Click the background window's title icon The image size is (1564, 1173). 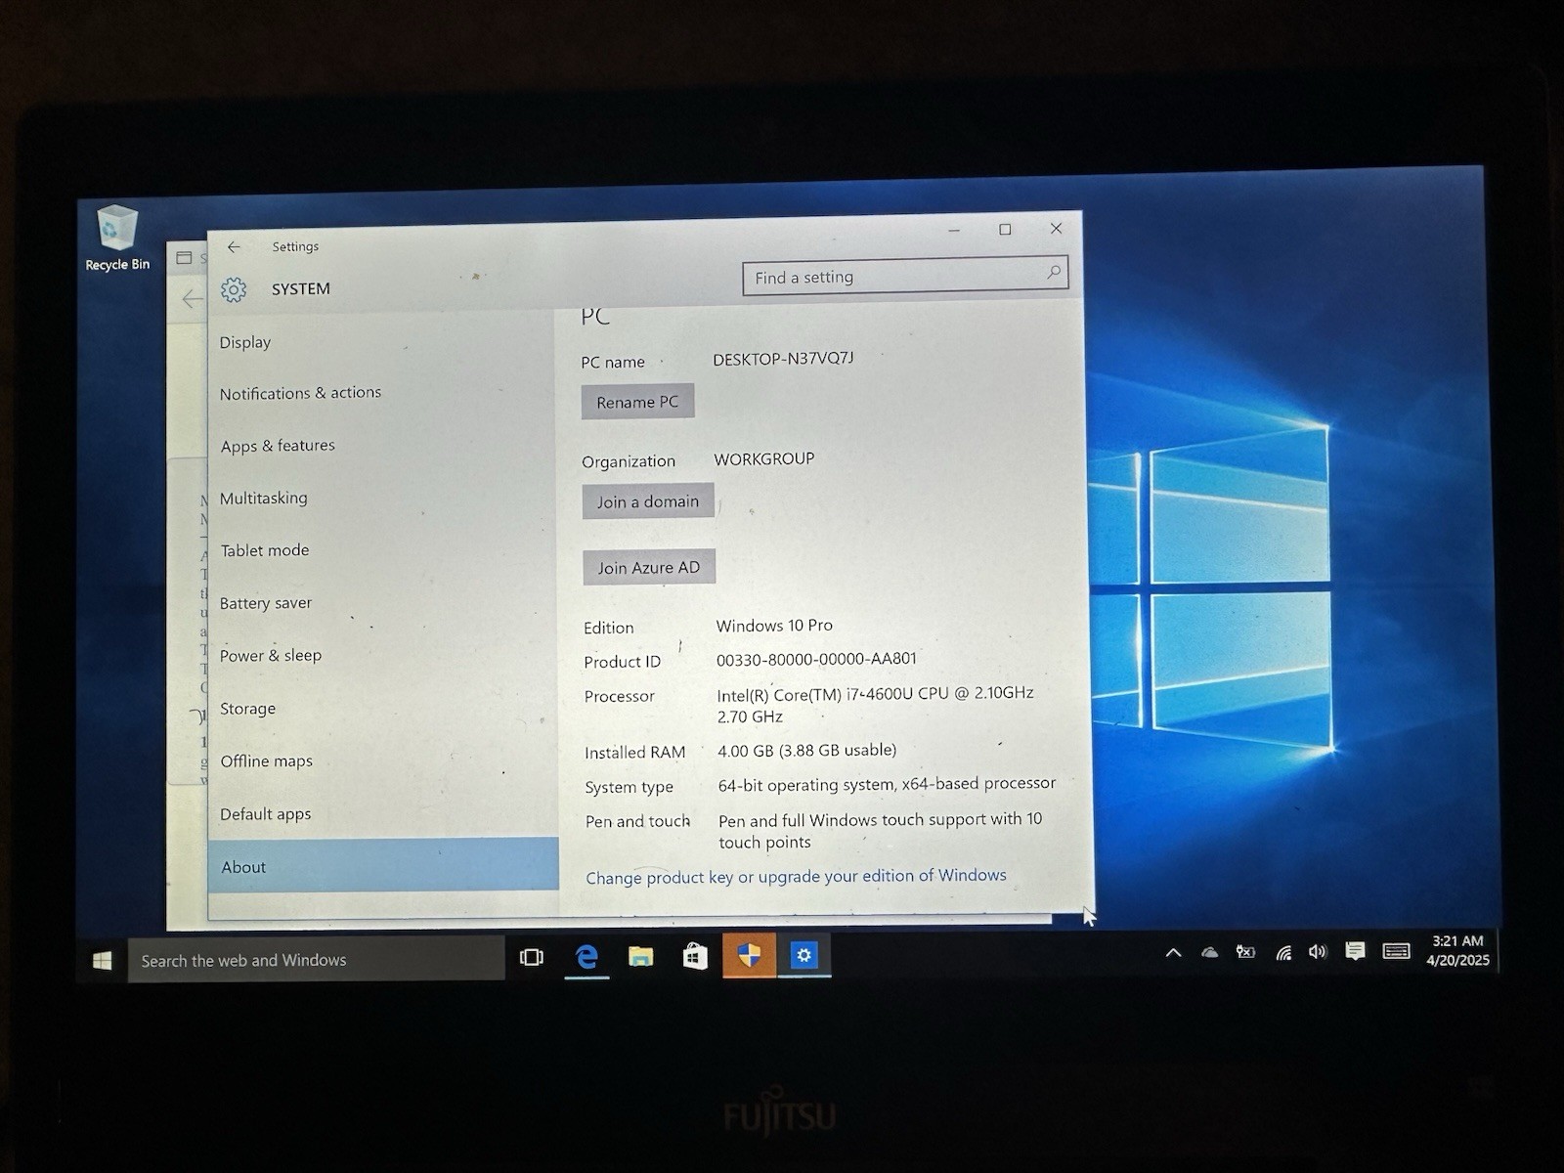(184, 258)
